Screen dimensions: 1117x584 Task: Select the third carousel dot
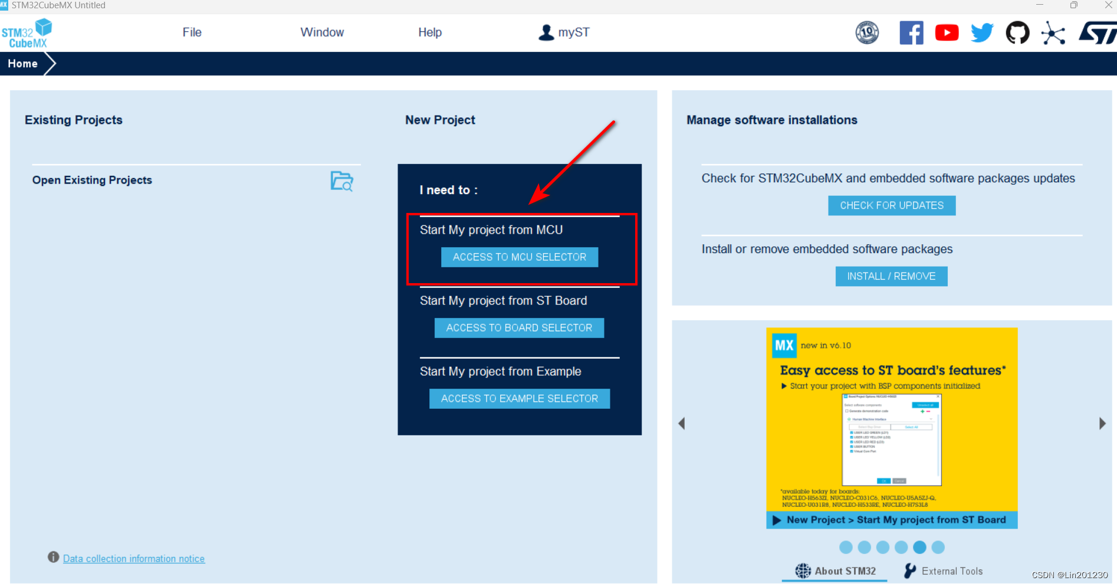point(882,547)
